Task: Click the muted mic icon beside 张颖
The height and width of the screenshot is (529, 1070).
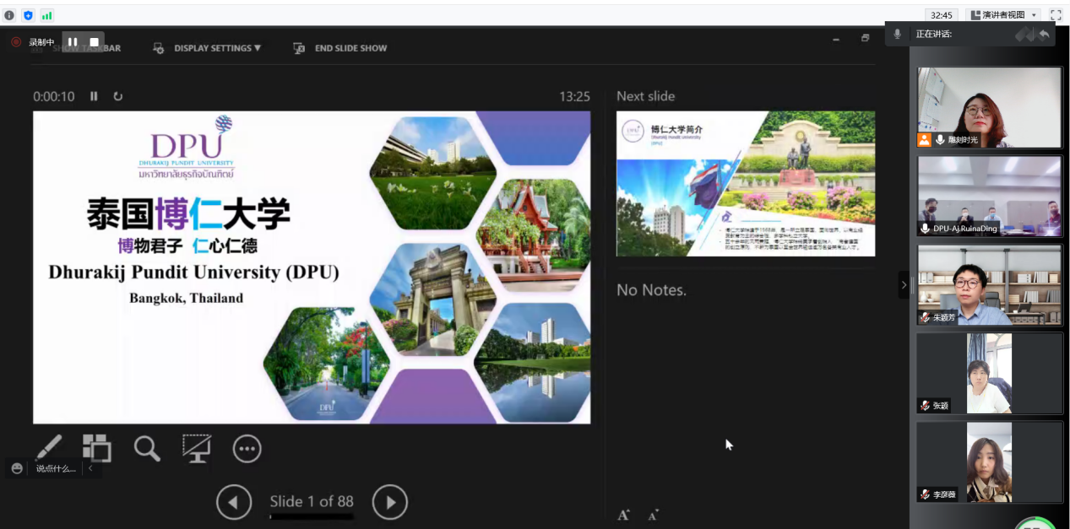Action: click(926, 406)
